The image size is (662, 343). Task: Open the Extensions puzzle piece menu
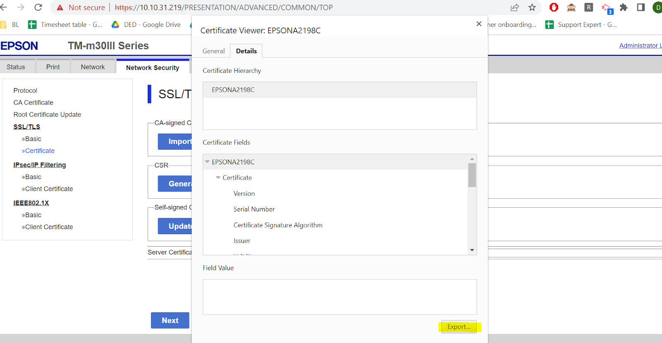click(x=624, y=7)
